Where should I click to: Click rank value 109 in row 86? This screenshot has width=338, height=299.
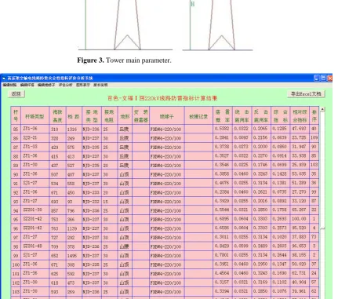[x=314, y=138]
